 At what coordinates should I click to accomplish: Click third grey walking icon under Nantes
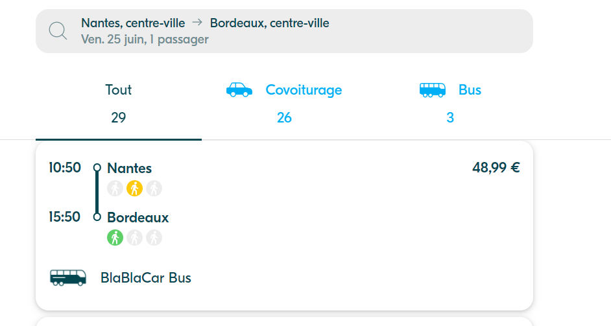pyautogui.click(x=154, y=189)
